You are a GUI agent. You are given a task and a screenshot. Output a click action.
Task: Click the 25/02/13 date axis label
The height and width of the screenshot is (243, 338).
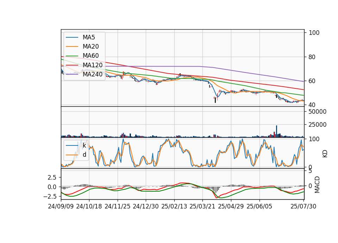point(174,206)
